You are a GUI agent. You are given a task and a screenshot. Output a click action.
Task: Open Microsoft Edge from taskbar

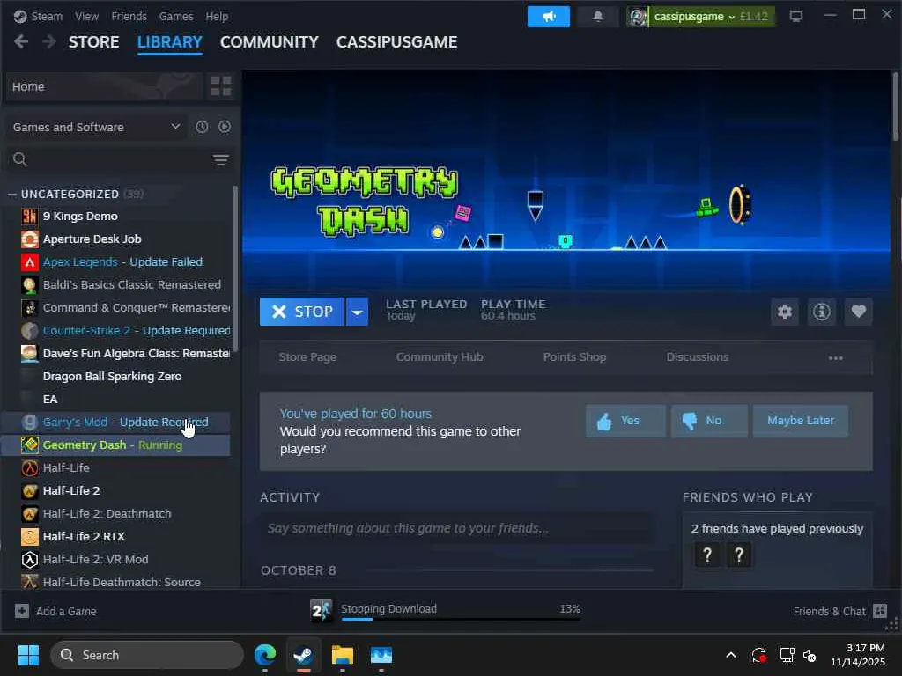265,655
